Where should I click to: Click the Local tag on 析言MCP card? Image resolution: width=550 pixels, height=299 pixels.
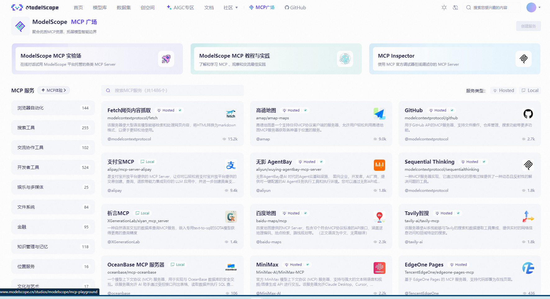point(143,213)
